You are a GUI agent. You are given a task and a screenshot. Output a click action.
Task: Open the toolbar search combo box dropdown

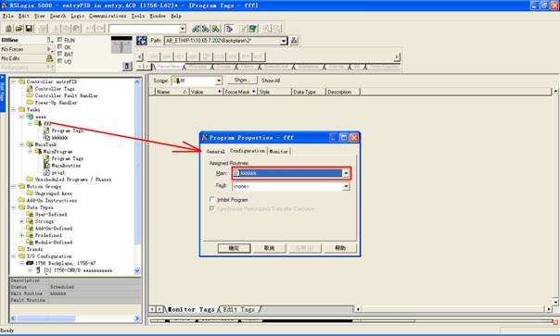point(183,29)
